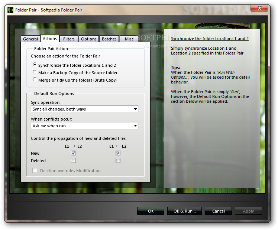Enable Deleted propagation L1 to L2 checkbox
Viewport: 278px width, 230px height.
click(73, 161)
